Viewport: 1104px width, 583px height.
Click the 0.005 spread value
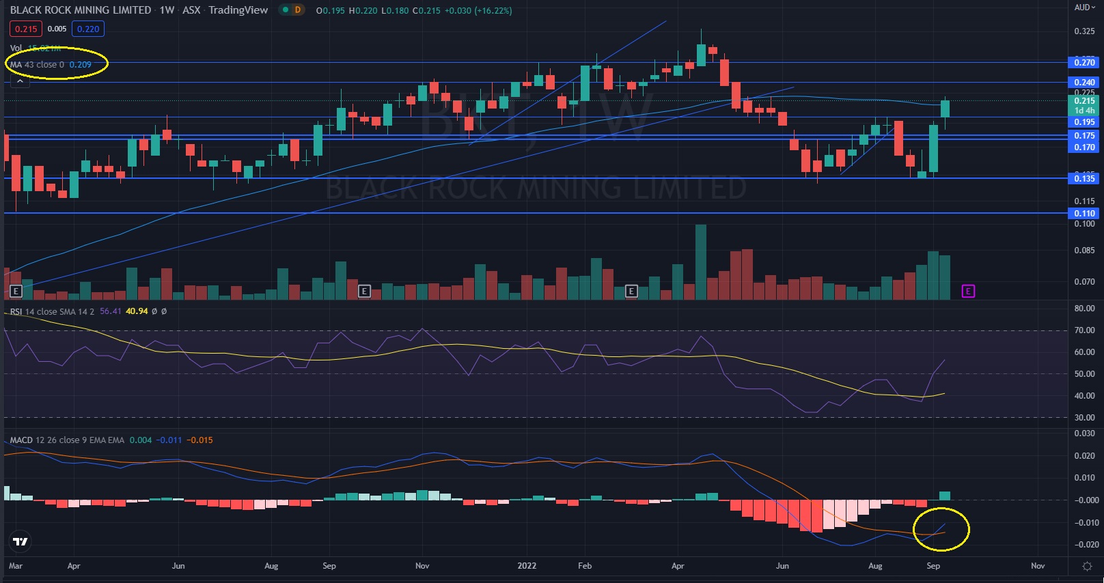(57, 29)
